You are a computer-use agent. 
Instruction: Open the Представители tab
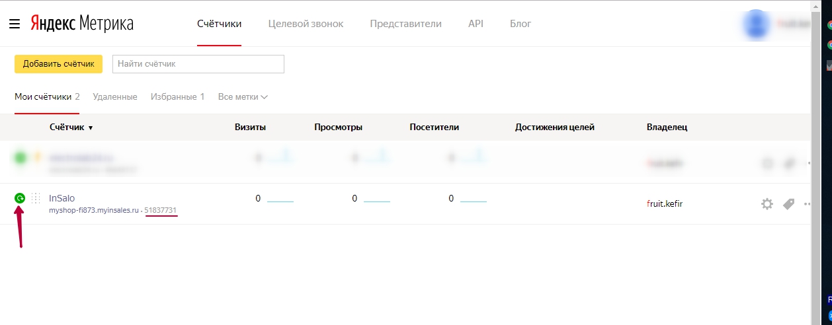click(405, 24)
